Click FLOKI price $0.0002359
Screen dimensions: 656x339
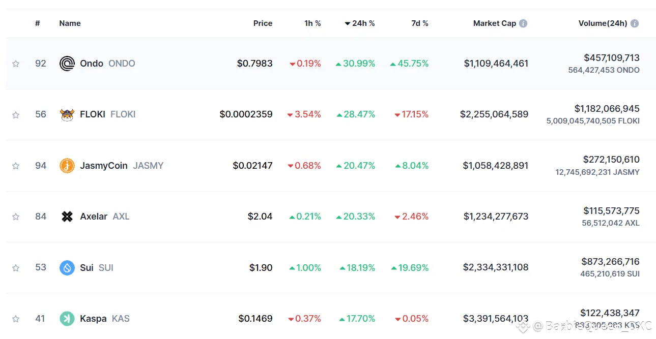point(246,114)
